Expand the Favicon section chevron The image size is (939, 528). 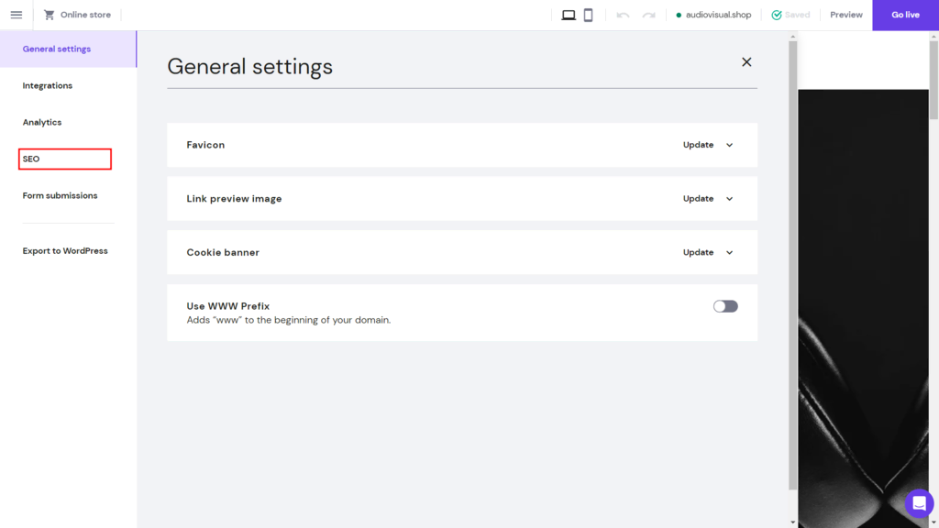(x=729, y=145)
